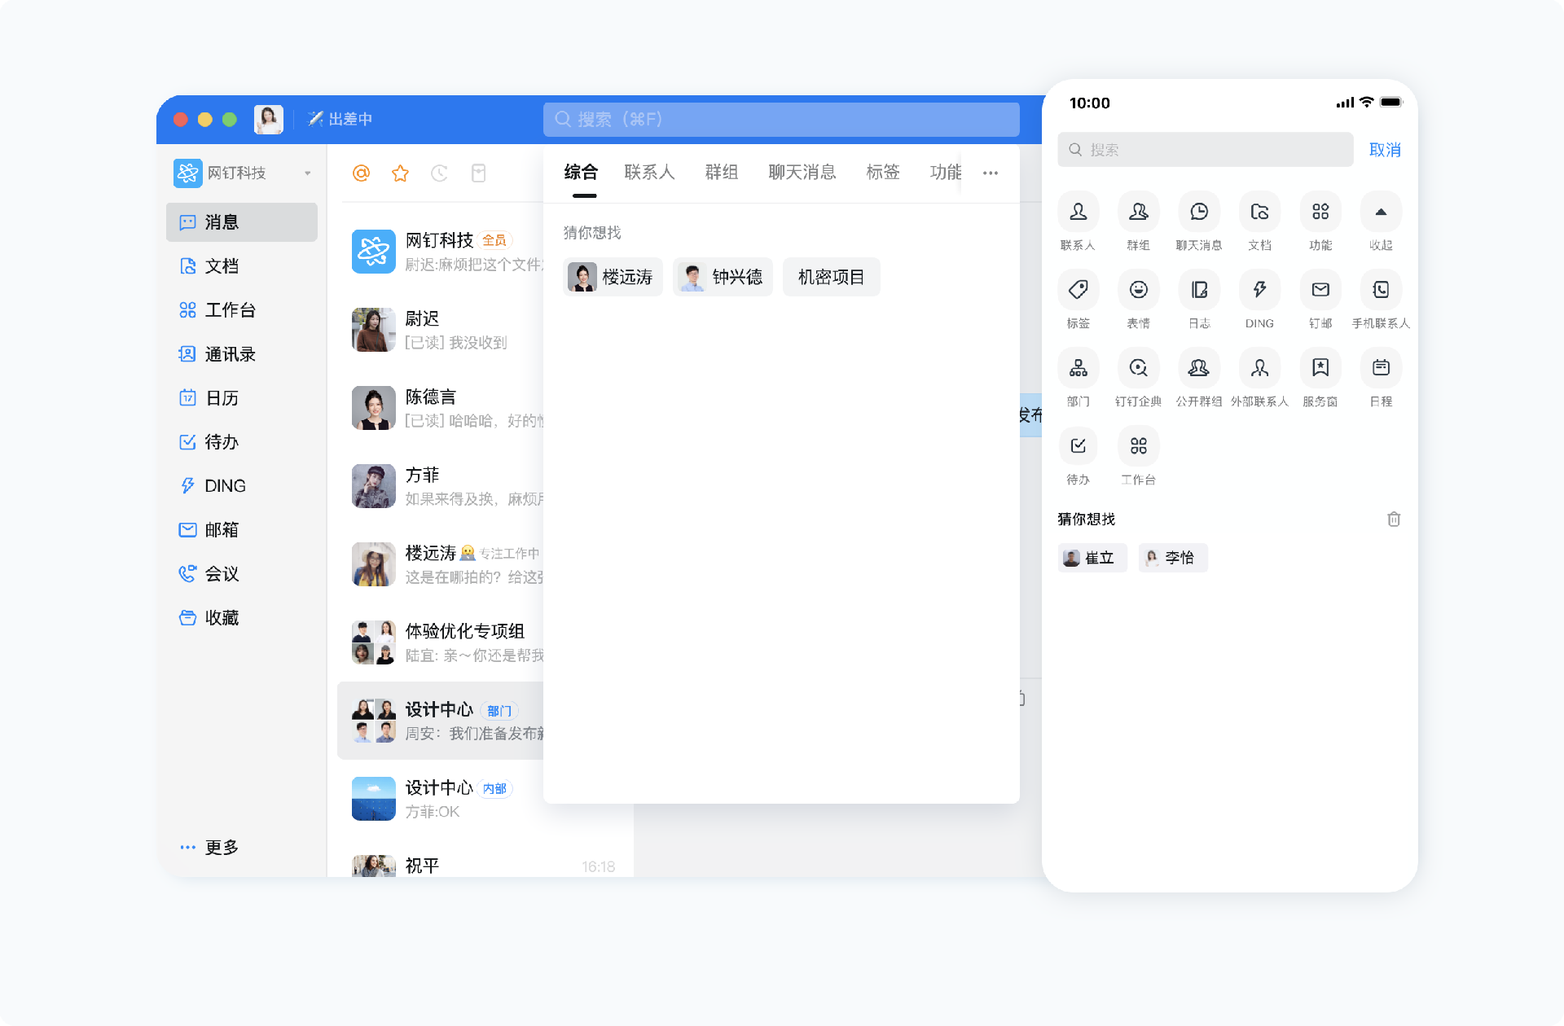
Task: Tap the 部门 icon on the phone
Action: (x=1078, y=368)
